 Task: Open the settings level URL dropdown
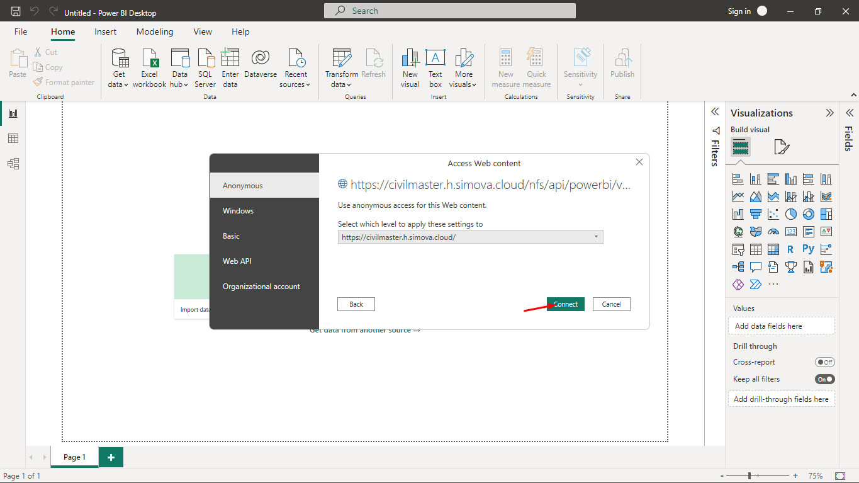470,237
